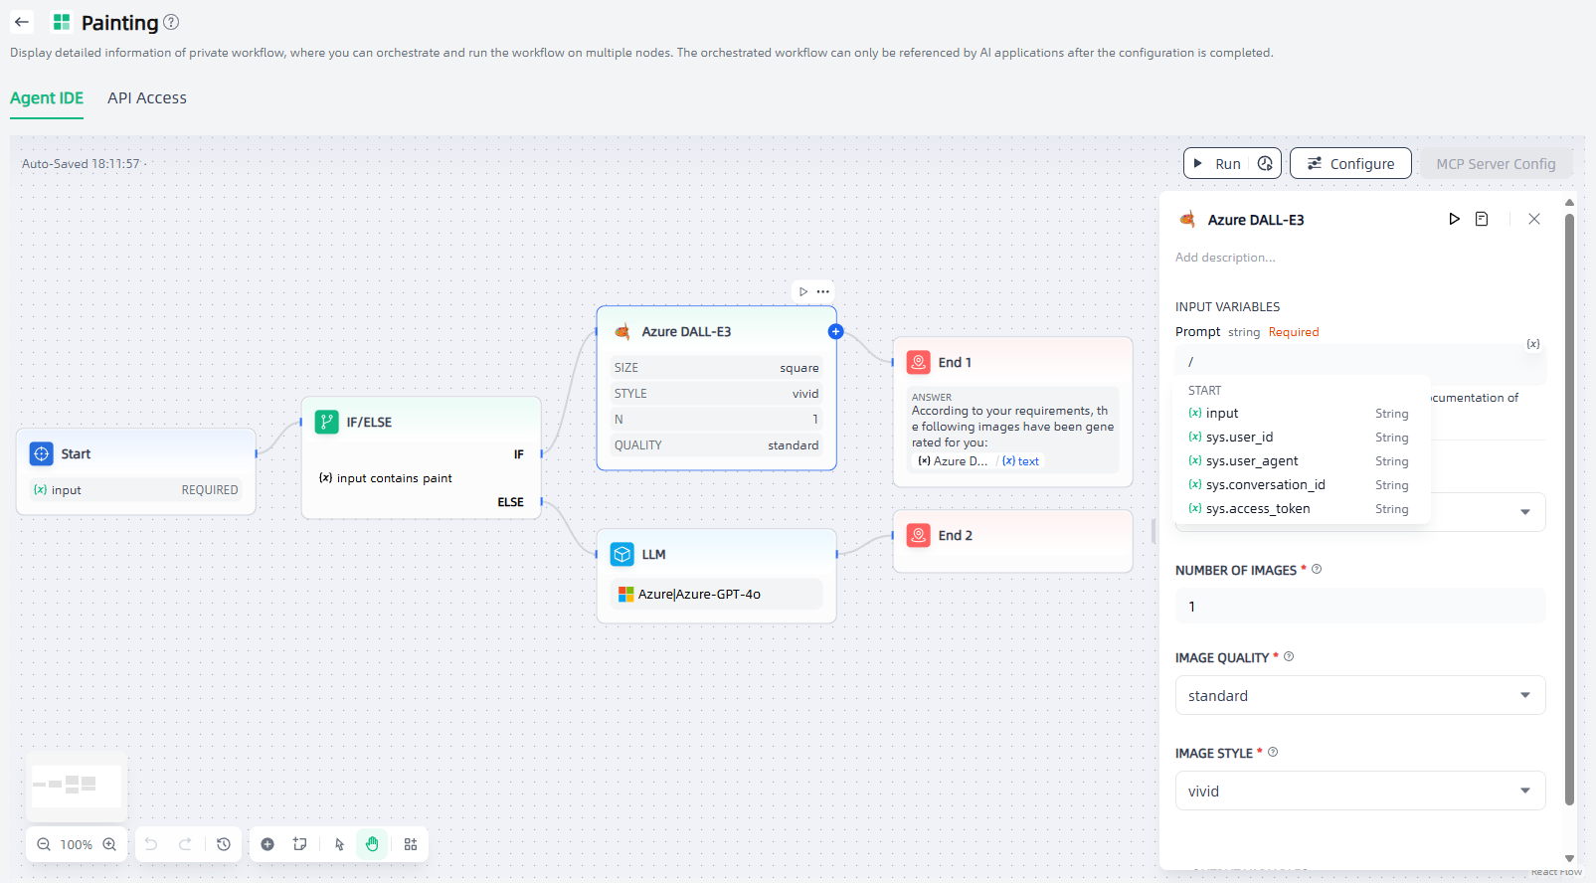Open the version history clock icon
The height and width of the screenshot is (883, 1596).
coord(224,844)
